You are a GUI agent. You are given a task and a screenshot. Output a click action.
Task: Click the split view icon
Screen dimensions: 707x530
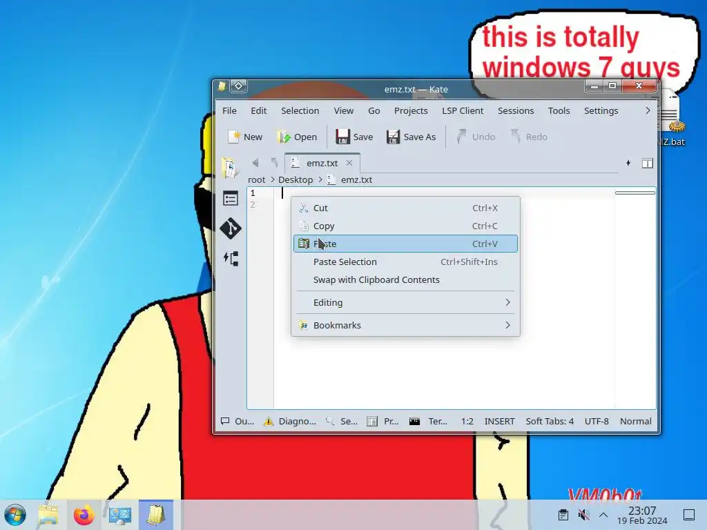pos(647,163)
